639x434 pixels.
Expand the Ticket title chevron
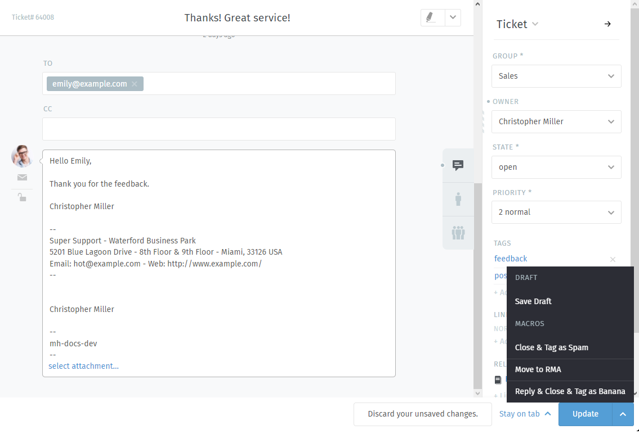pyautogui.click(x=535, y=24)
